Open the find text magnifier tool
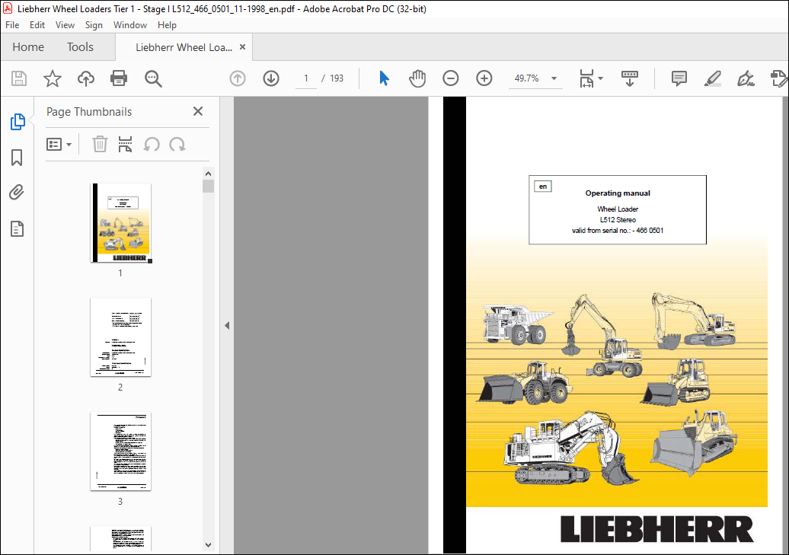The image size is (789, 555). pos(153,78)
